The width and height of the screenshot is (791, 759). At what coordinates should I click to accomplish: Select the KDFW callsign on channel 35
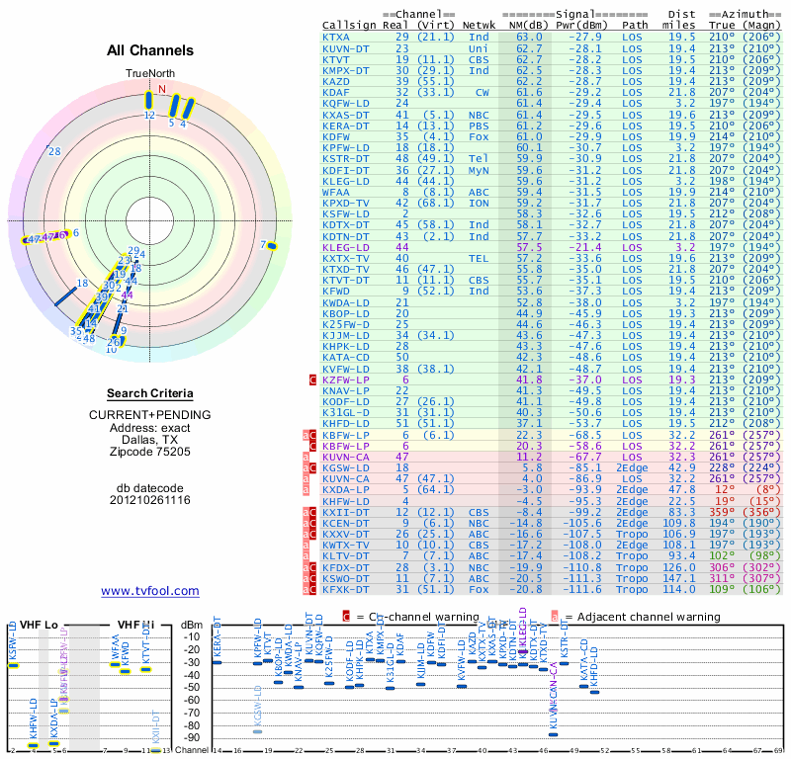[x=335, y=136]
